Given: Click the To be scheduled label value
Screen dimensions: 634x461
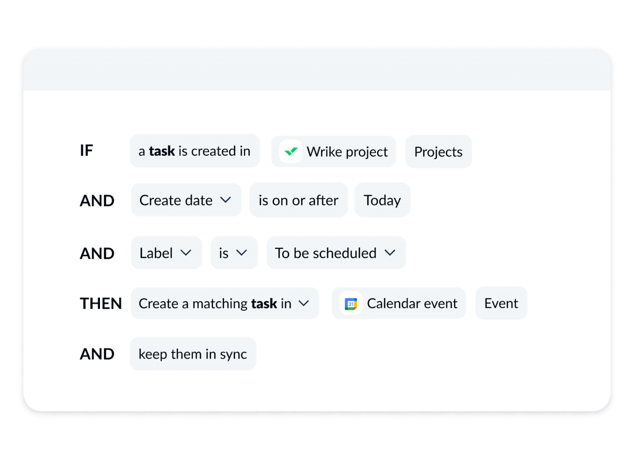Looking at the screenshot, I should tap(326, 253).
